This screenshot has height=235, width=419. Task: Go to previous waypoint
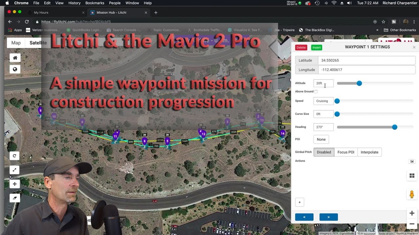click(304, 217)
